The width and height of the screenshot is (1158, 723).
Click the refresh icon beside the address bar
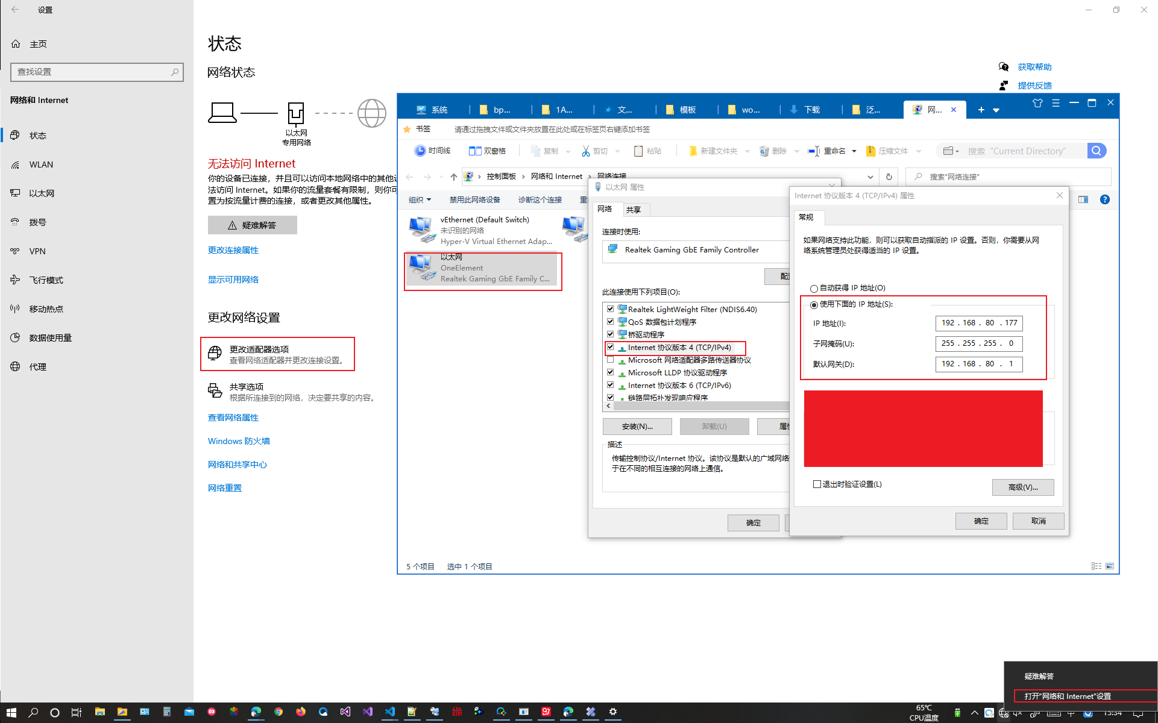point(889,177)
